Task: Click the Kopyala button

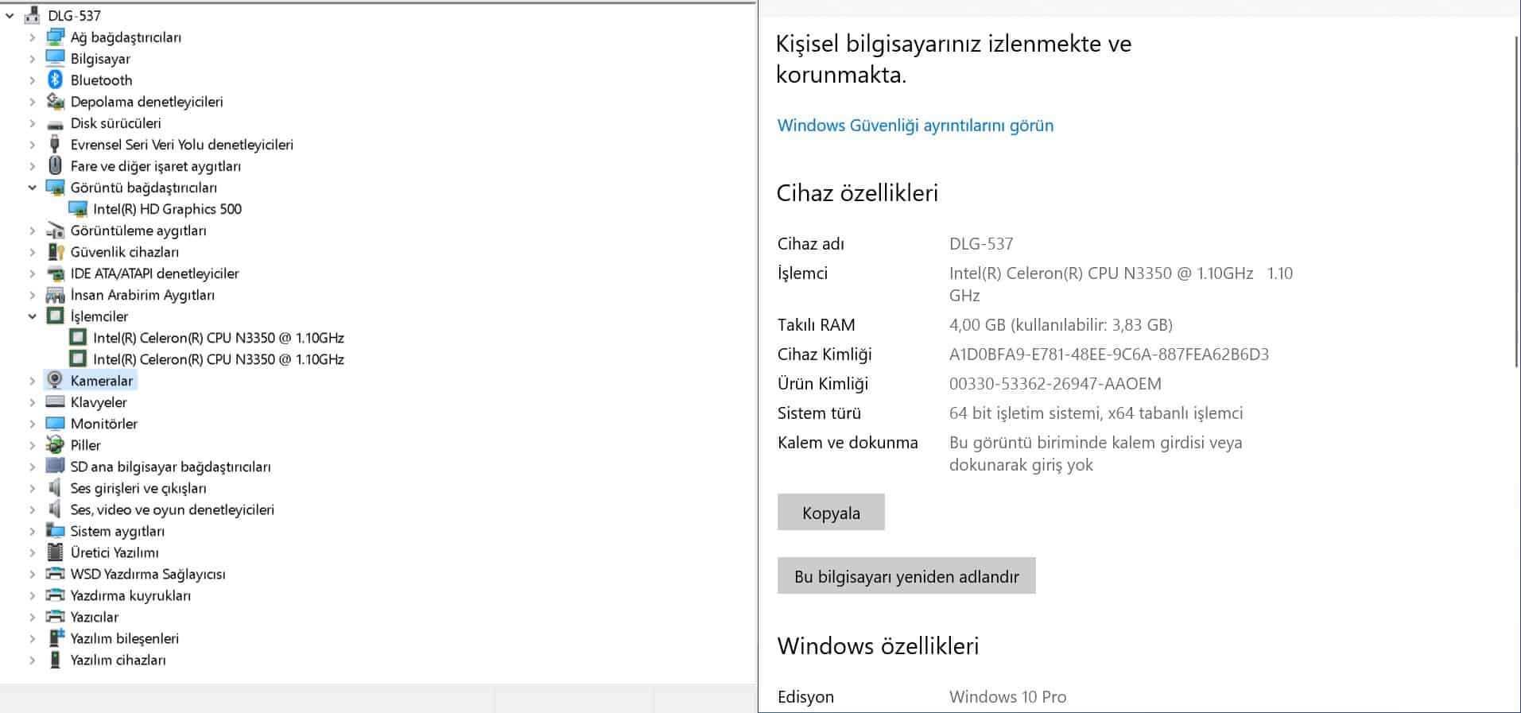Action: 831,513
